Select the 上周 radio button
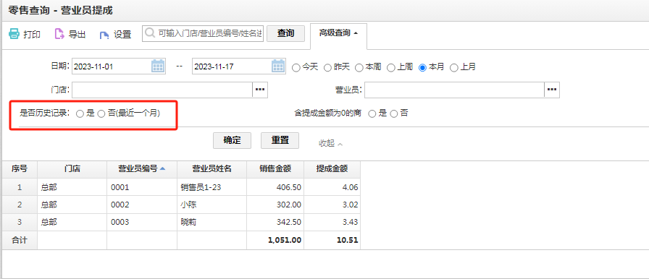Image resolution: width=649 pixels, height=279 pixels. point(390,68)
